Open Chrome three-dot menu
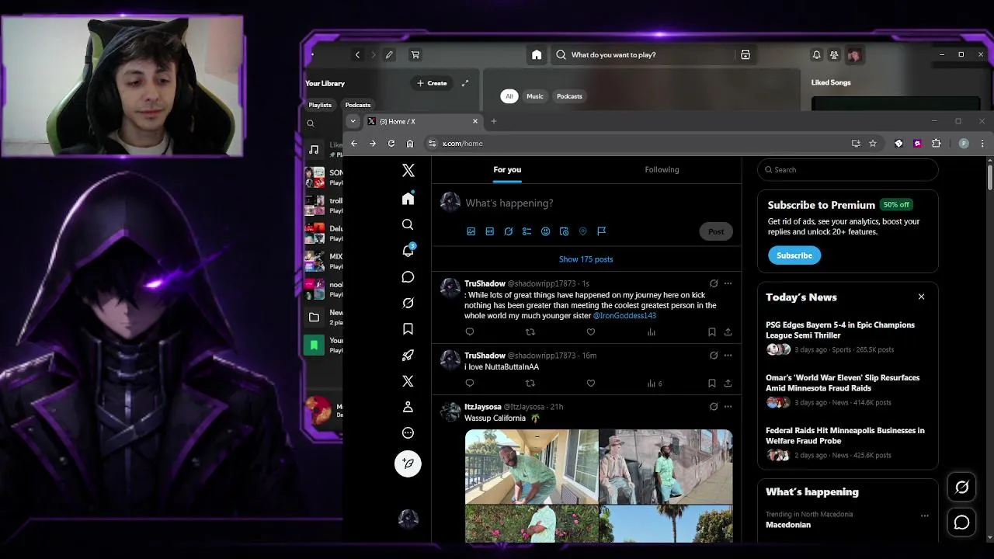994x559 pixels. (982, 144)
